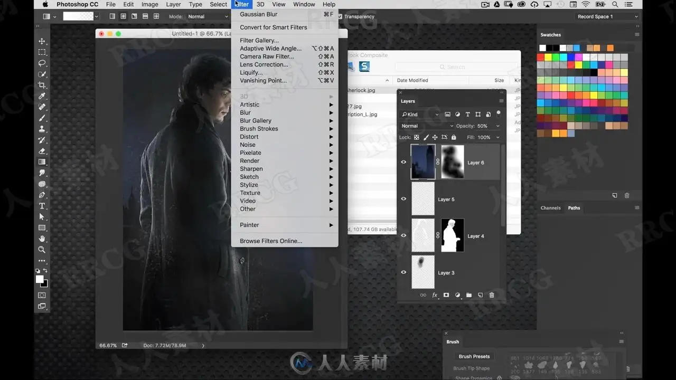Screen dimensions: 676x380
Task: Toggle the Transparency checkbox
Action: [x=340, y=16]
